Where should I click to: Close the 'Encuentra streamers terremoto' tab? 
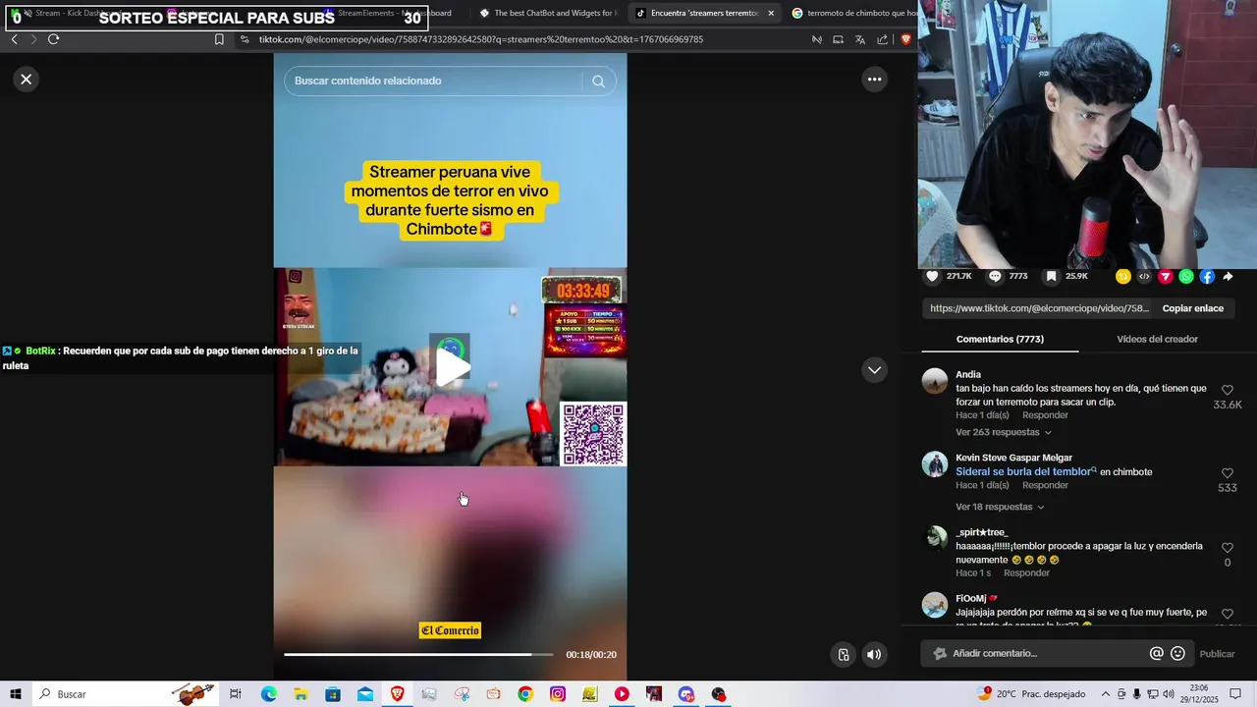(x=771, y=14)
